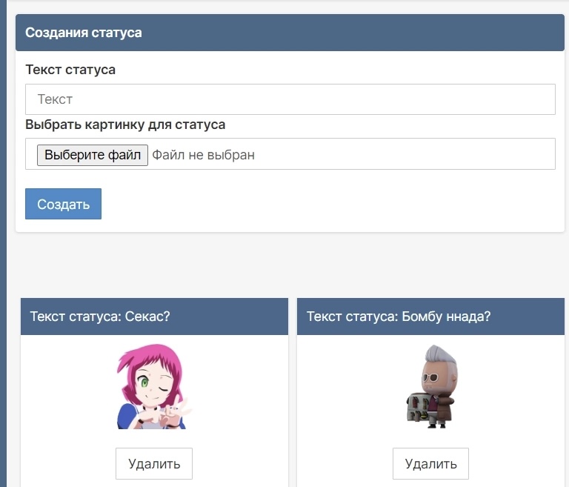This screenshot has height=487, width=569.
Task: Click the 'Текст' status text input field
Action: point(290,99)
